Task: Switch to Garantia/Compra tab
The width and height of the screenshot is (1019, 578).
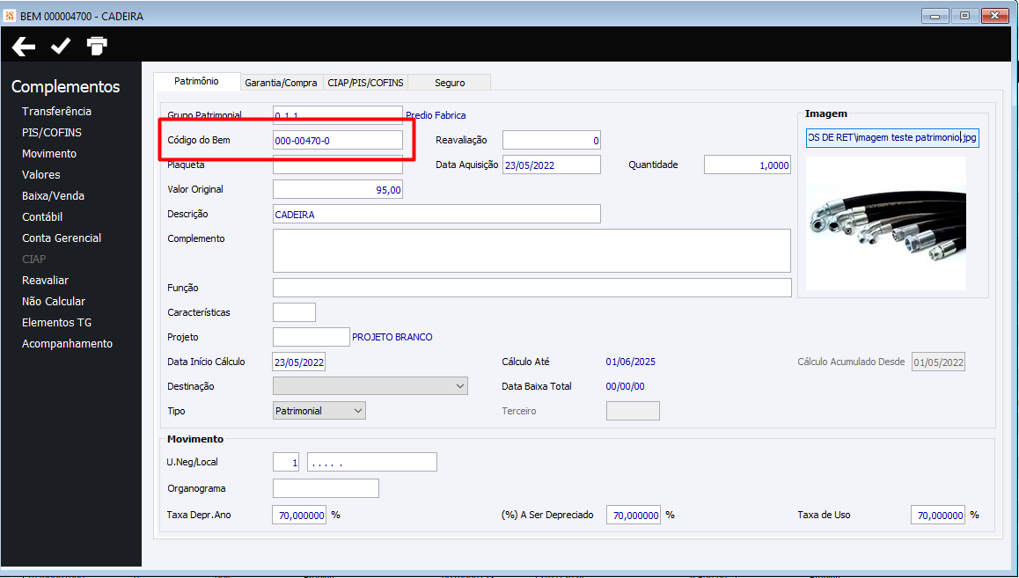Action: [x=281, y=83]
